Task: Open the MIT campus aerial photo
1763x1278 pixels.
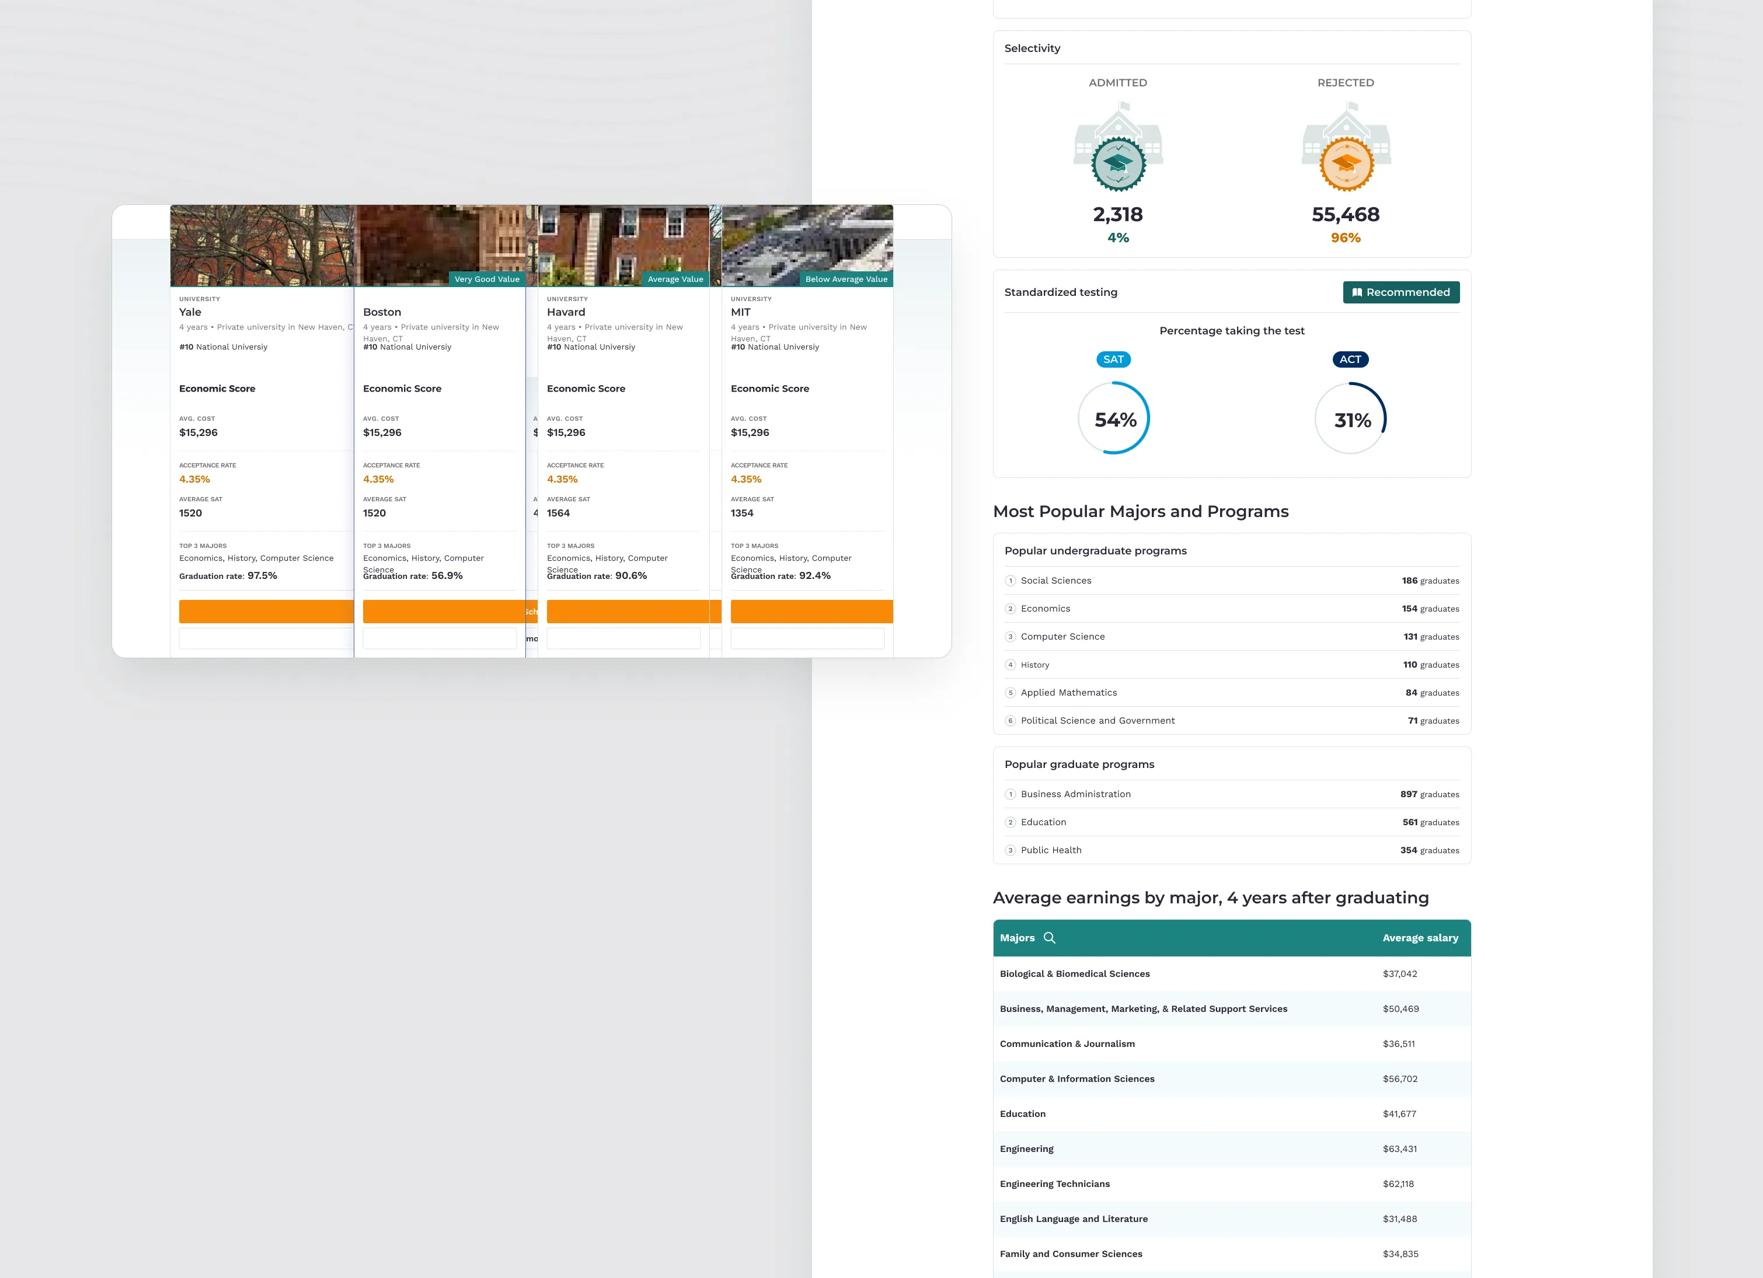Action: pos(808,246)
